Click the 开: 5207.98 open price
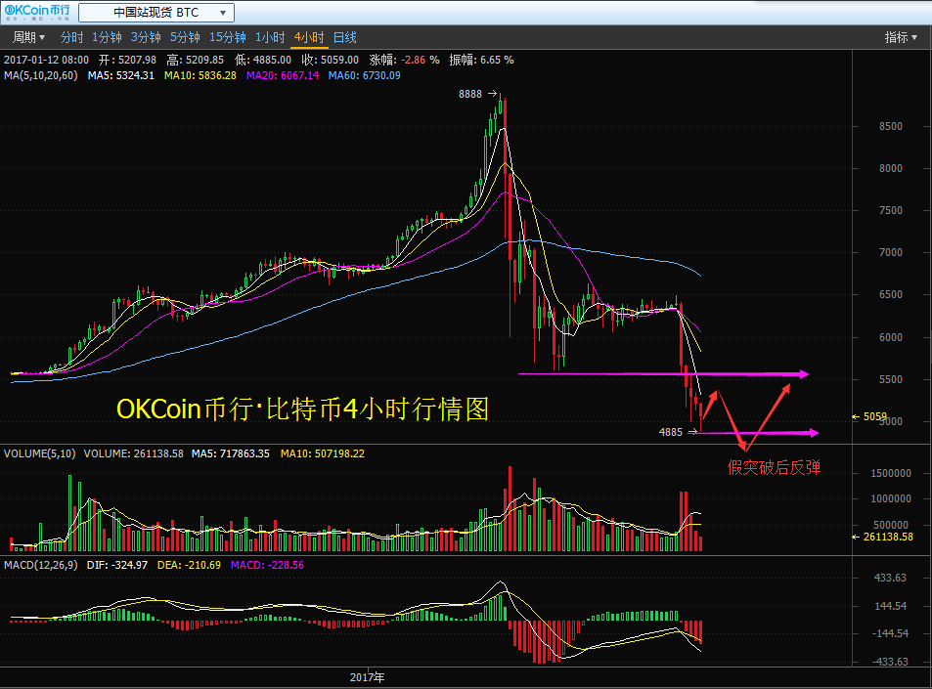 [127, 60]
